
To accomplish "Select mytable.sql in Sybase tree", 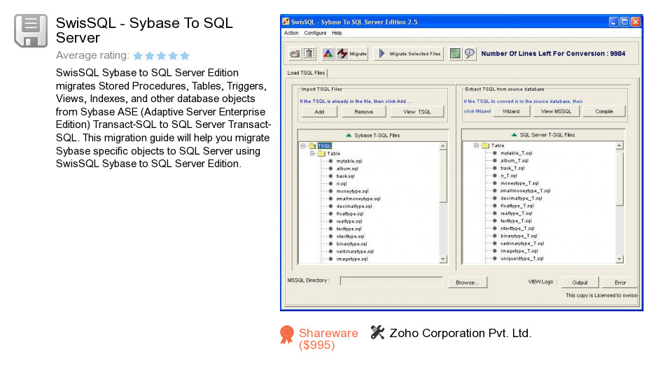I will [349, 161].
